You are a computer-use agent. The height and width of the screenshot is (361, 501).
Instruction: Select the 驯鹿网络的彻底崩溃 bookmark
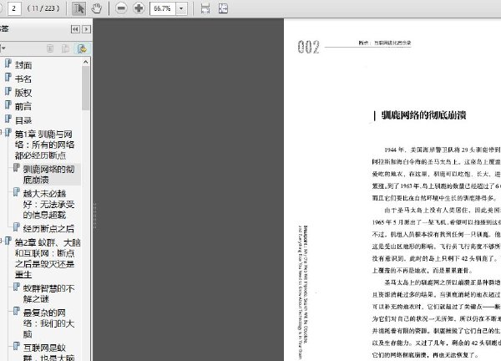(48, 175)
